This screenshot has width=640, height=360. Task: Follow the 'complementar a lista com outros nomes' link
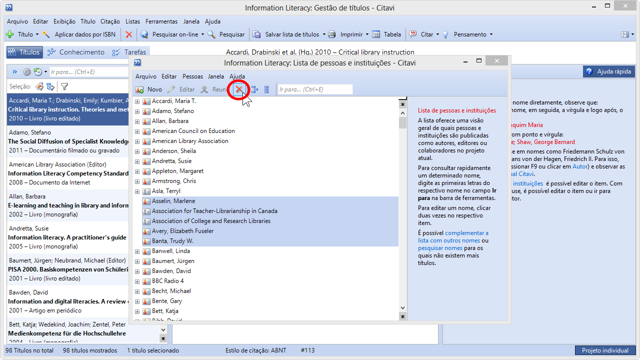tap(453, 236)
